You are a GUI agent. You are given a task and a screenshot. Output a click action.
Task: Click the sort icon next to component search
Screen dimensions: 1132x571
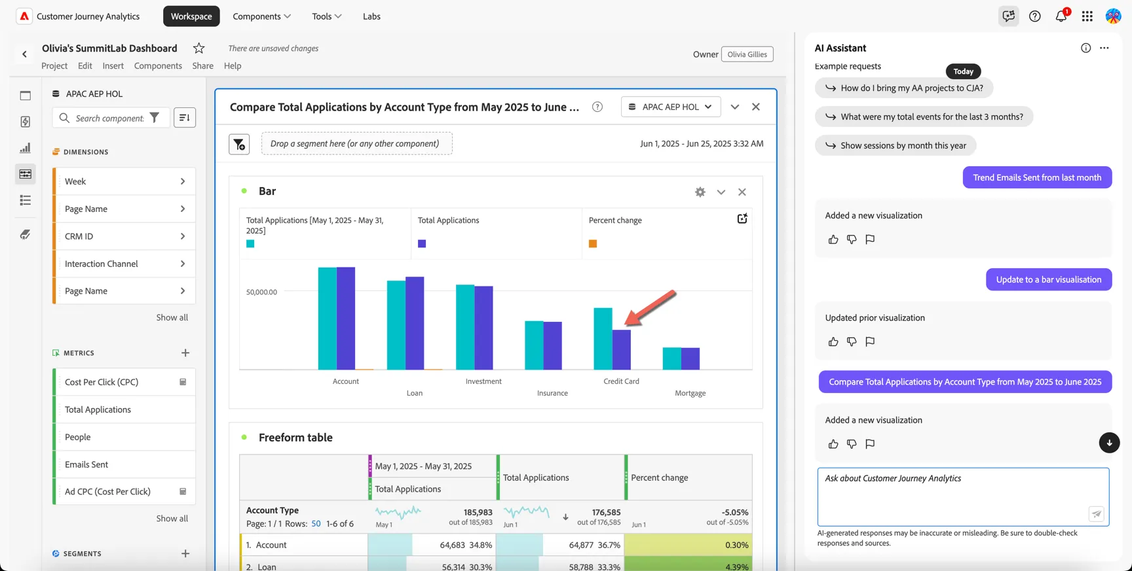coord(185,118)
